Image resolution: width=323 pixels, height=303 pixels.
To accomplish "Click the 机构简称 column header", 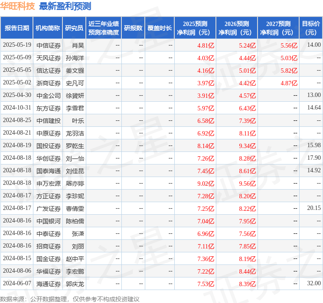I will pos(48,28).
